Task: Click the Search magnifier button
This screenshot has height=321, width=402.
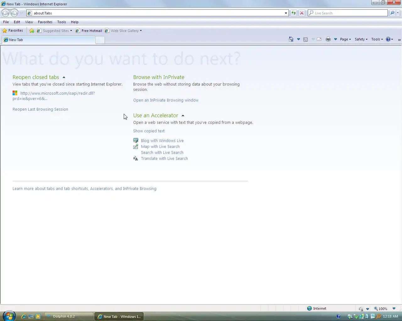Action: point(392,13)
